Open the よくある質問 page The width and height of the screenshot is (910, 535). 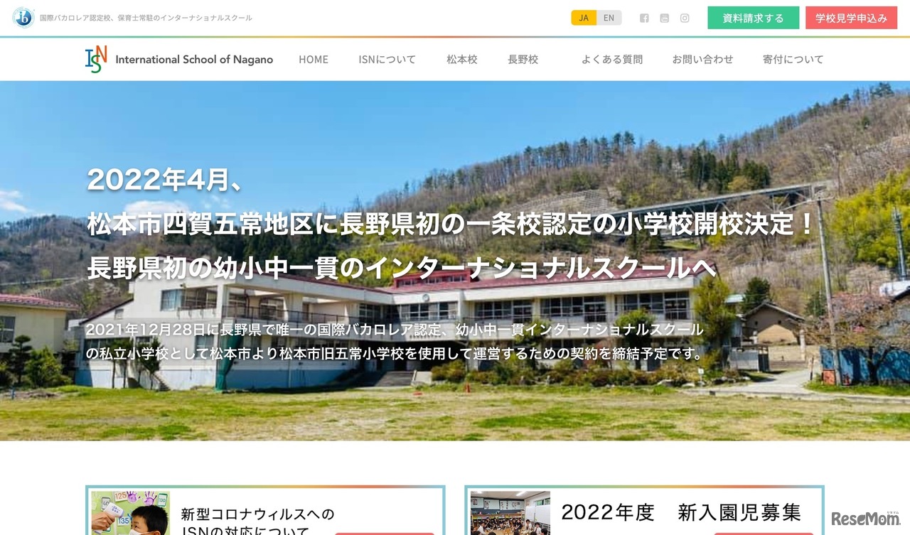click(x=612, y=60)
